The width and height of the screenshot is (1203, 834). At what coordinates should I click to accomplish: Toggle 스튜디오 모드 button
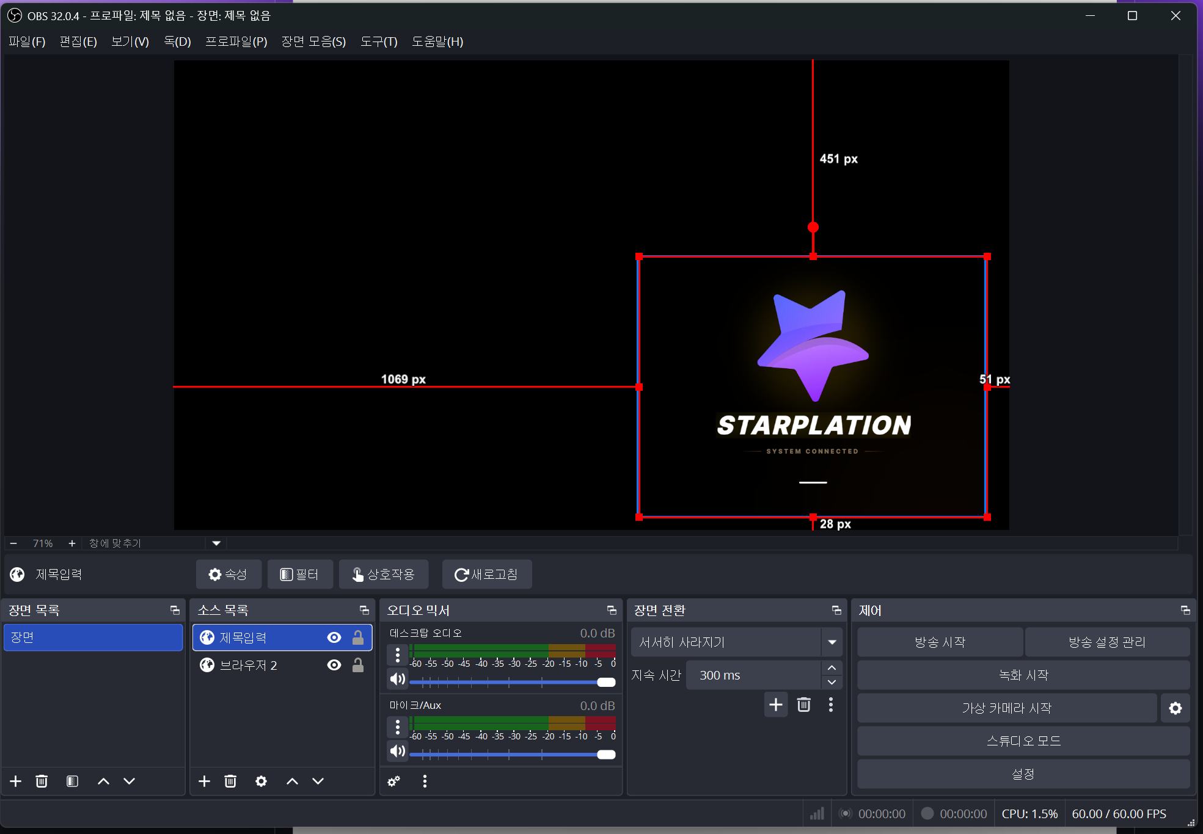click(1023, 741)
